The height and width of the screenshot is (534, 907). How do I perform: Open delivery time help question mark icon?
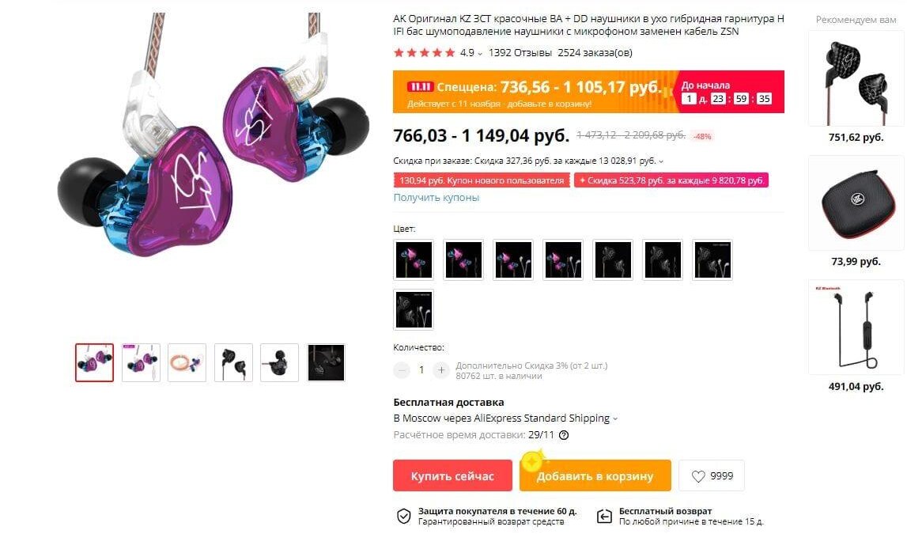563,435
